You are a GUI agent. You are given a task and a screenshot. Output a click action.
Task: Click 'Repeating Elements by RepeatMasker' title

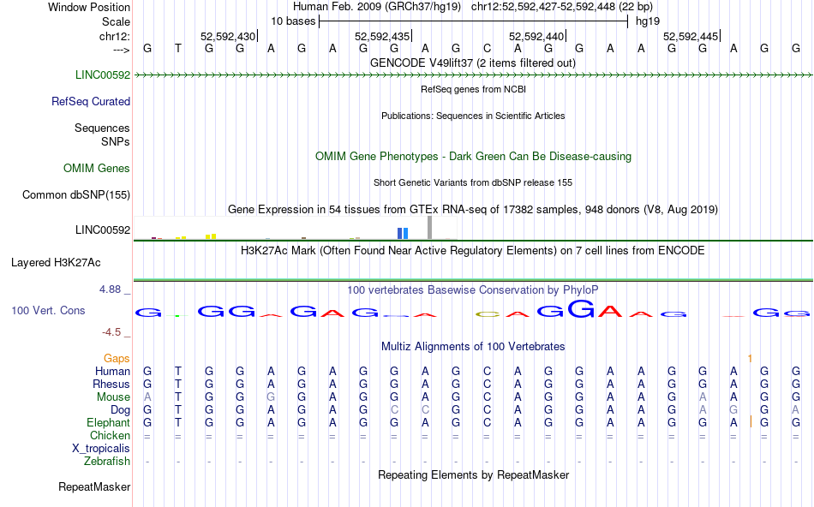[x=474, y=474]
